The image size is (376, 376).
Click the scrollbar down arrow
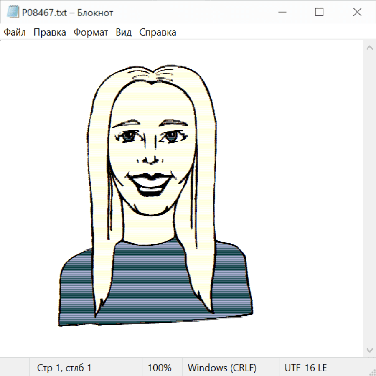point(369,350)
